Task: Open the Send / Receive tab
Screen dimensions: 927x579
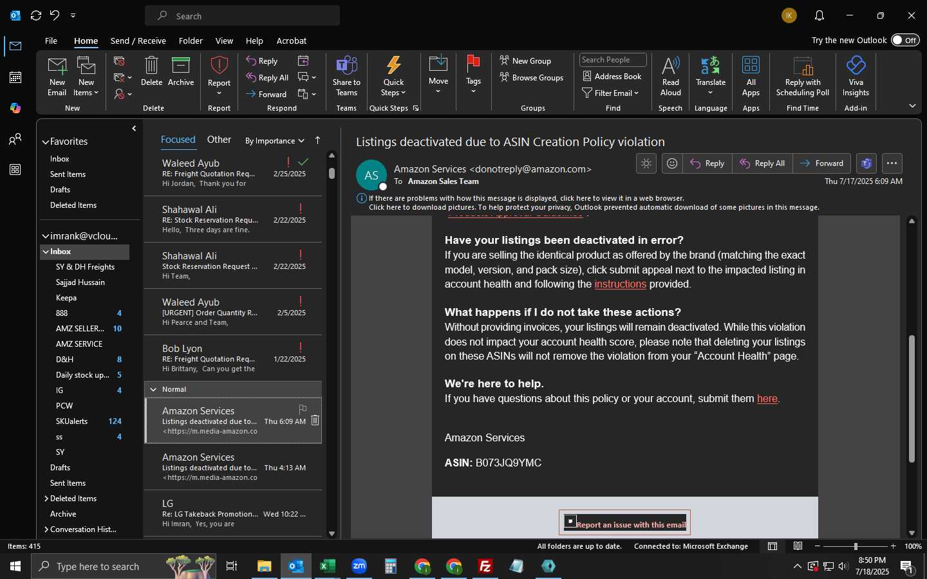Action: click(x=138, y=41)
